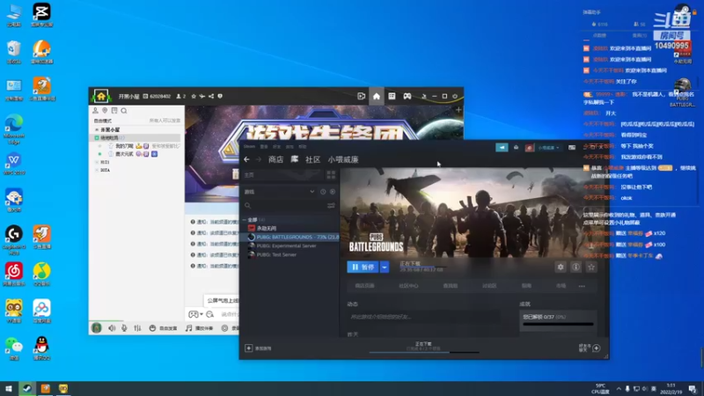Expand the DOTA channel group
The height and width of the screenshot is (396, 704).
pyautogui.click(x=97, y=170)
